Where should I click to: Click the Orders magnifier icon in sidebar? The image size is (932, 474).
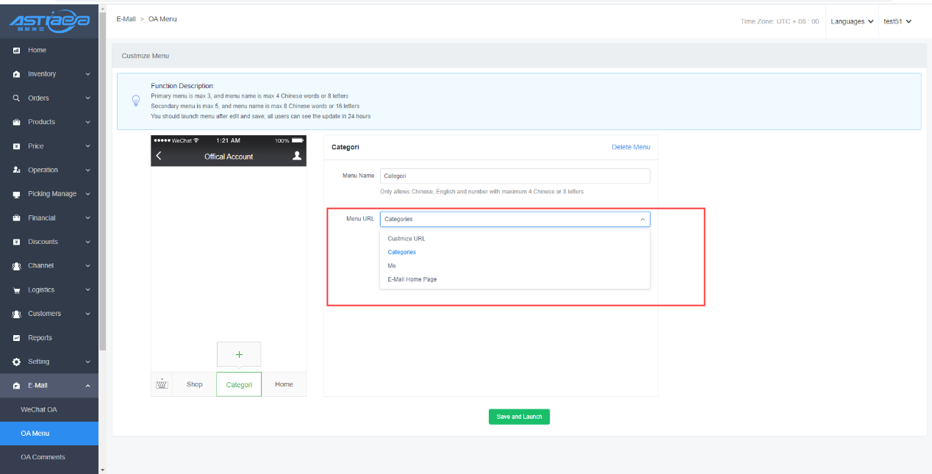(16, 98)
